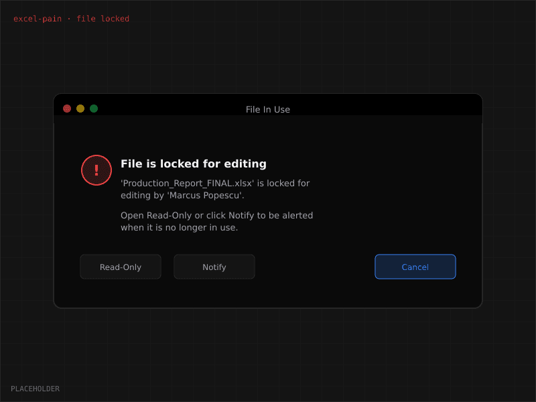The width and height of the screenshot is (536, 402).
Task: Dismiss the dialog with Cancel
Action: click(415, 267)
